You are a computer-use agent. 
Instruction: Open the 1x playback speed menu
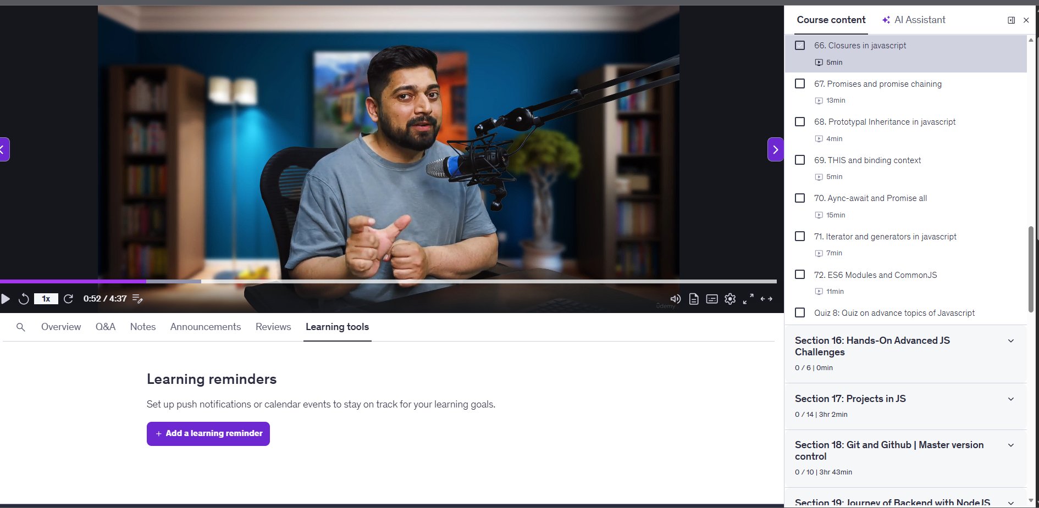[x=46, y=299]
